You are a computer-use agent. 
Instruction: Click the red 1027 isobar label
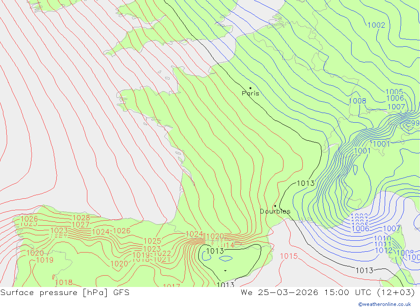coord(81,225)
